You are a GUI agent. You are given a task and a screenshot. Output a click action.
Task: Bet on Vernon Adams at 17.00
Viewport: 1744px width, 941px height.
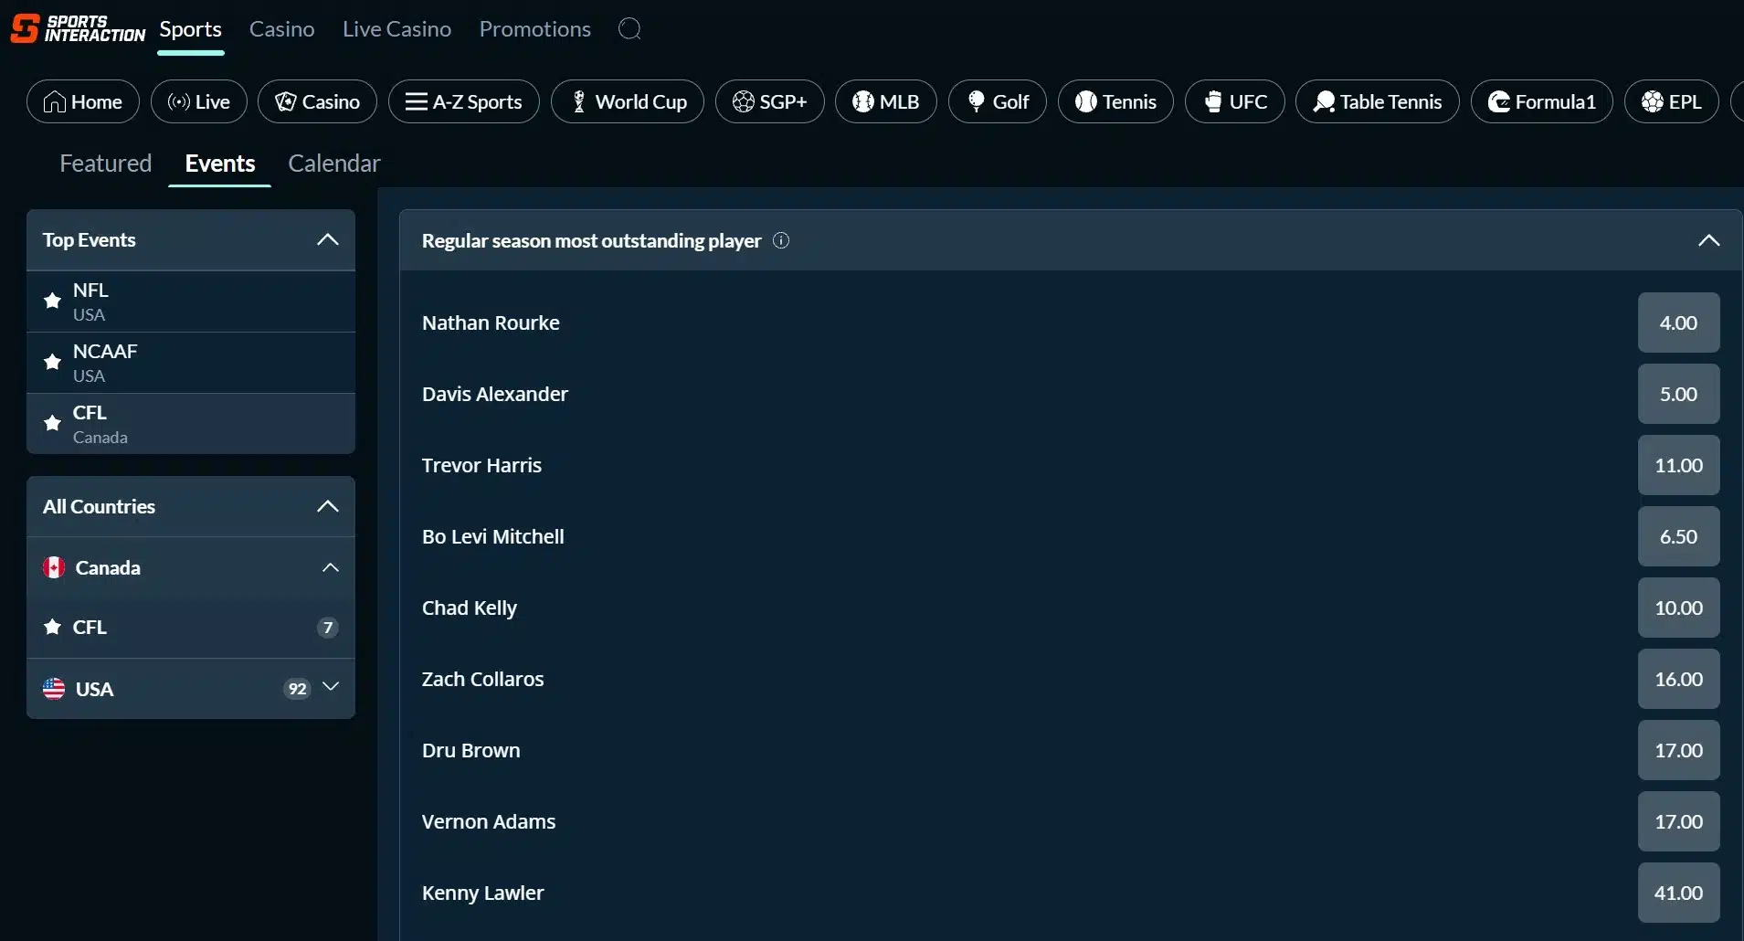pyautogui.click(x=1678, y=821)
